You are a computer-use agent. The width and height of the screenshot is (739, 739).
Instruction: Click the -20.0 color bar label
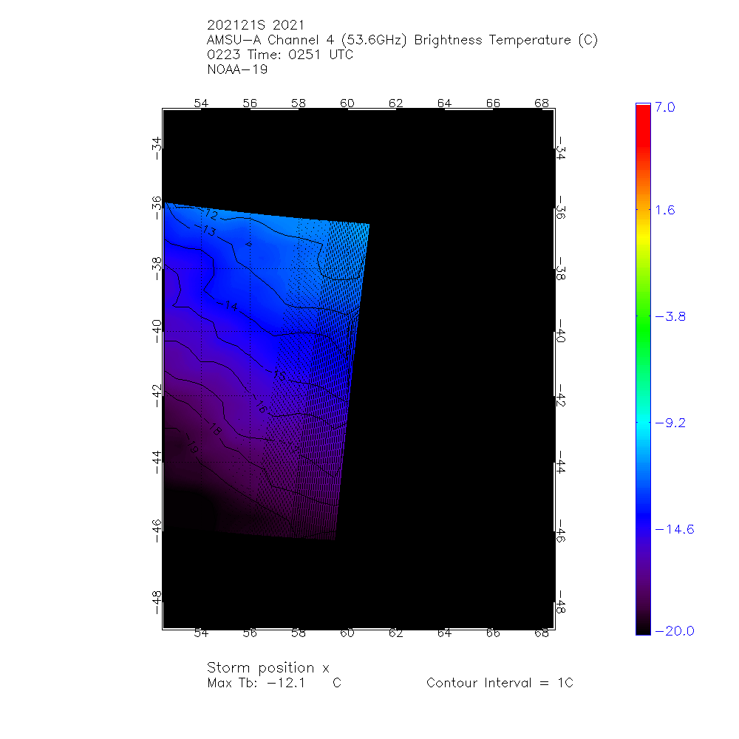click(x=673, y=630)
